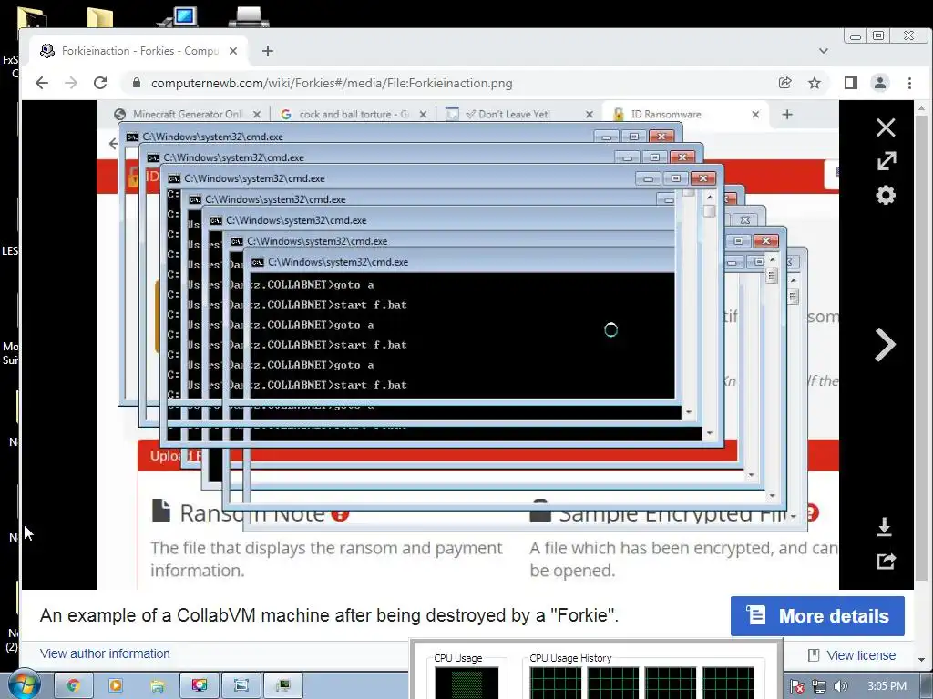Download this image file
Image resolution: width=933 pixels, height=699 pixels.
click(x=885, y=527)
